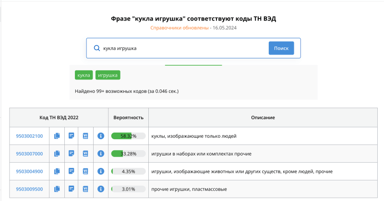Show info for code 9503004900

[x=101, y=171]
